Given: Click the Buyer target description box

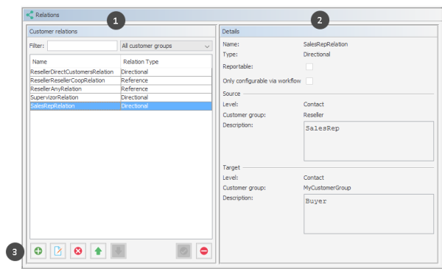Looking at the screenshot, I should (369, 214).
